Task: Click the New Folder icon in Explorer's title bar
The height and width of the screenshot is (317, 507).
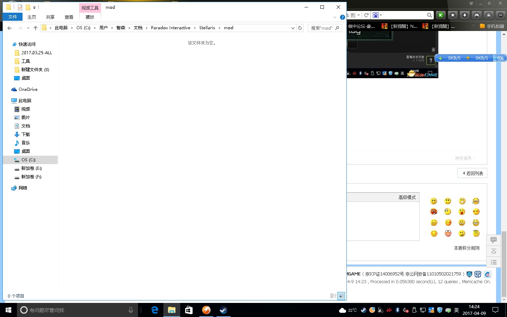Action: tap(28, 7)
